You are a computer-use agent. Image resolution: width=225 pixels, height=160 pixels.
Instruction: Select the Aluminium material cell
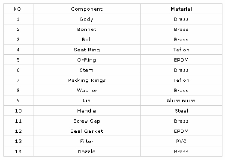click(x=181, y=101)
